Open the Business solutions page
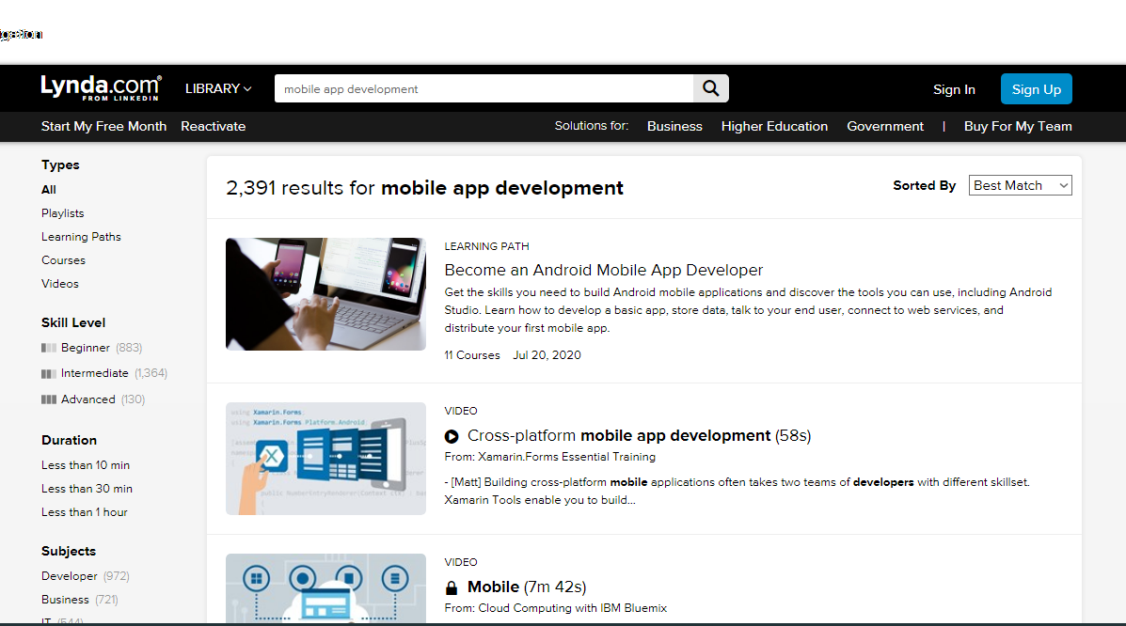Screen dimensions: 1126x626 click(x=674, y=126)
